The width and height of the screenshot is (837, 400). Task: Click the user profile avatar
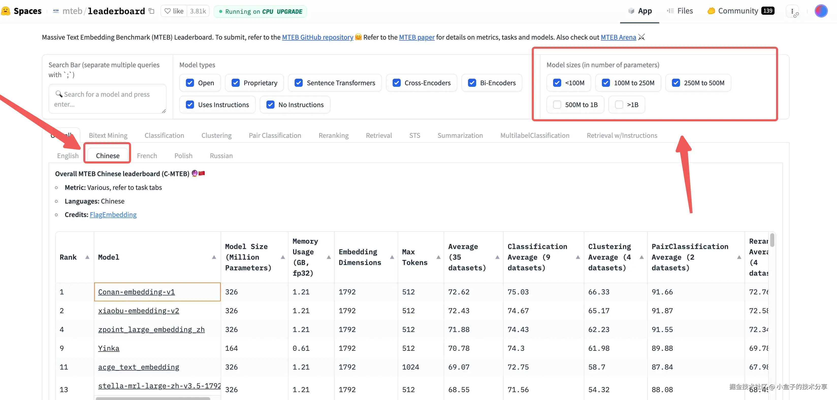(x=821, y=11)
